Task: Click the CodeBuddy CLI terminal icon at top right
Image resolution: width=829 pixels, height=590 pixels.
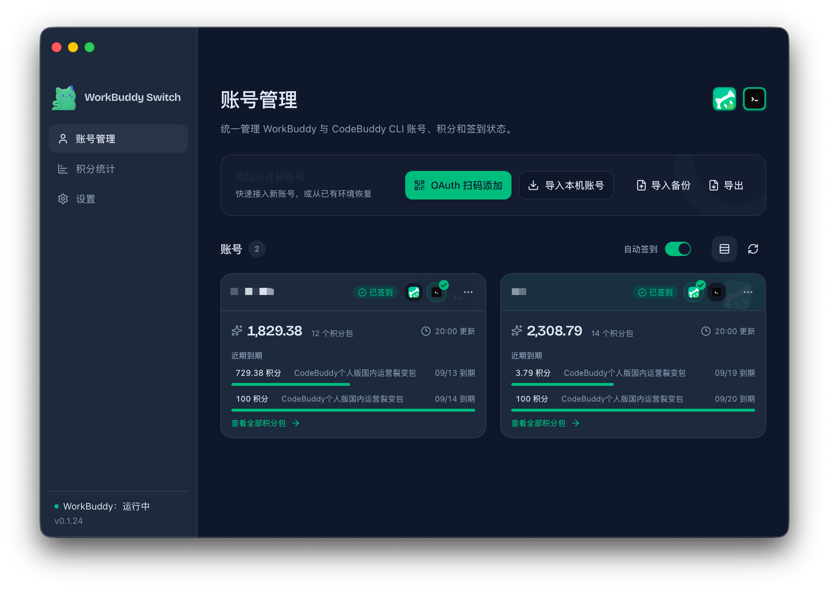Action: (754, 98)
